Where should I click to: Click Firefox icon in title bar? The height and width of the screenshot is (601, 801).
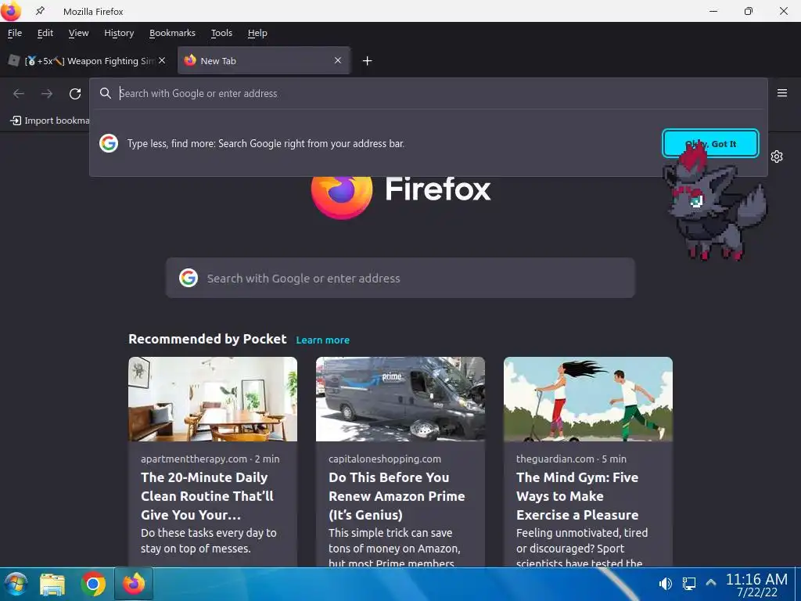(x=11, y=10)
